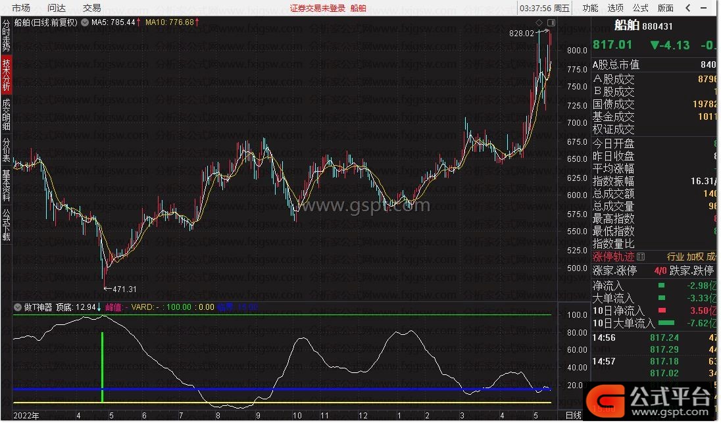Select the 行业 tab in the quote panel

point(676,257)
